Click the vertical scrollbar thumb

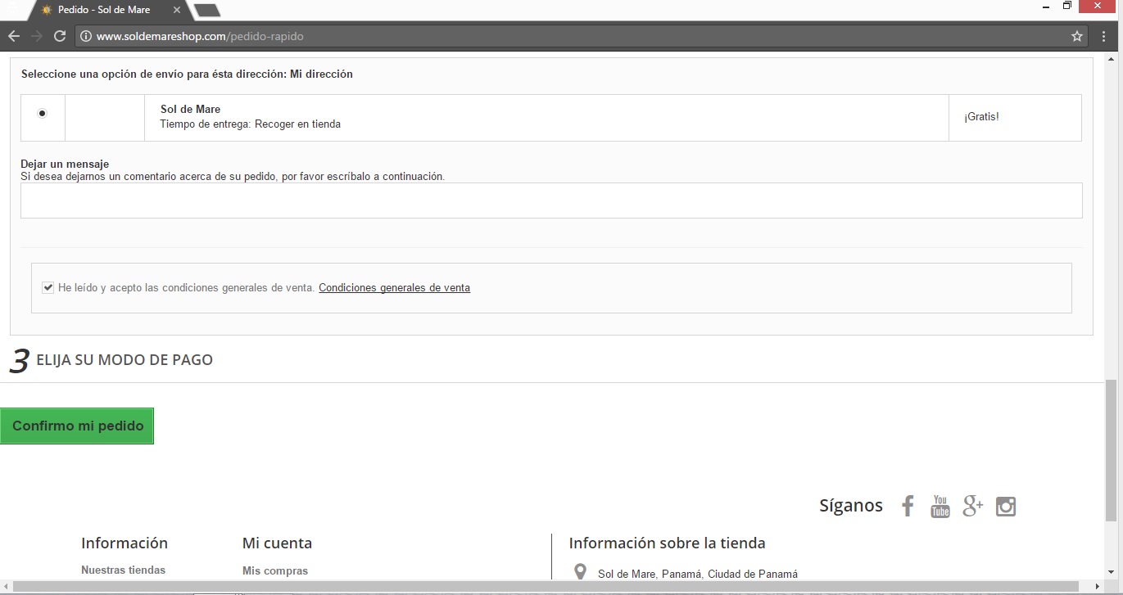pos(1111,450)
